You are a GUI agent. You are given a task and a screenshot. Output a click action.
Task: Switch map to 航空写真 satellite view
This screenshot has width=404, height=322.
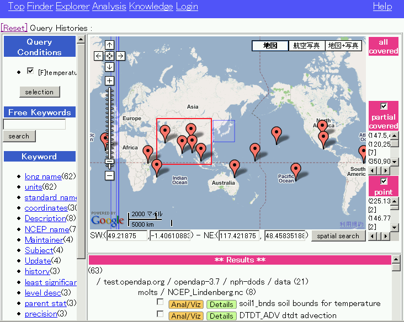pos(306,46)
